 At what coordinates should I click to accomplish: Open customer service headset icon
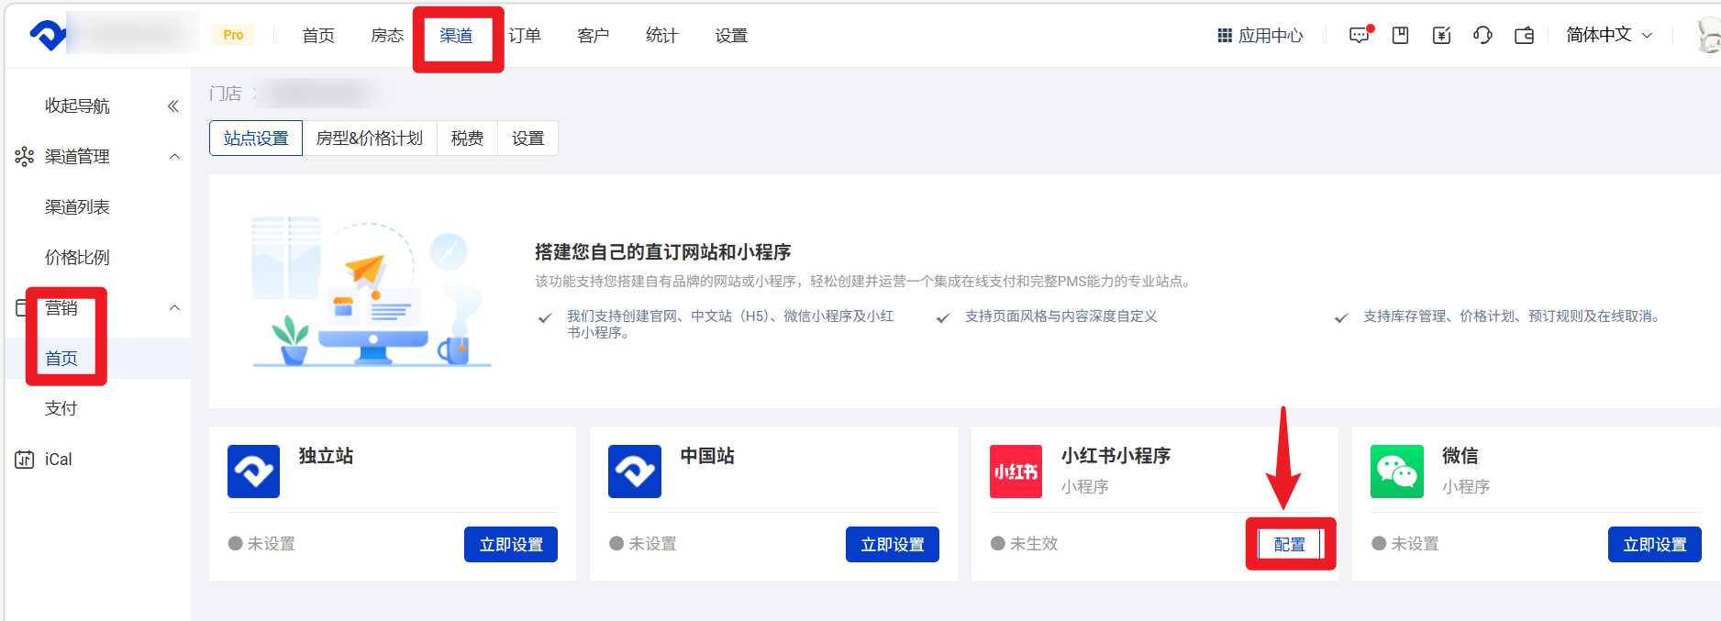1482,36
